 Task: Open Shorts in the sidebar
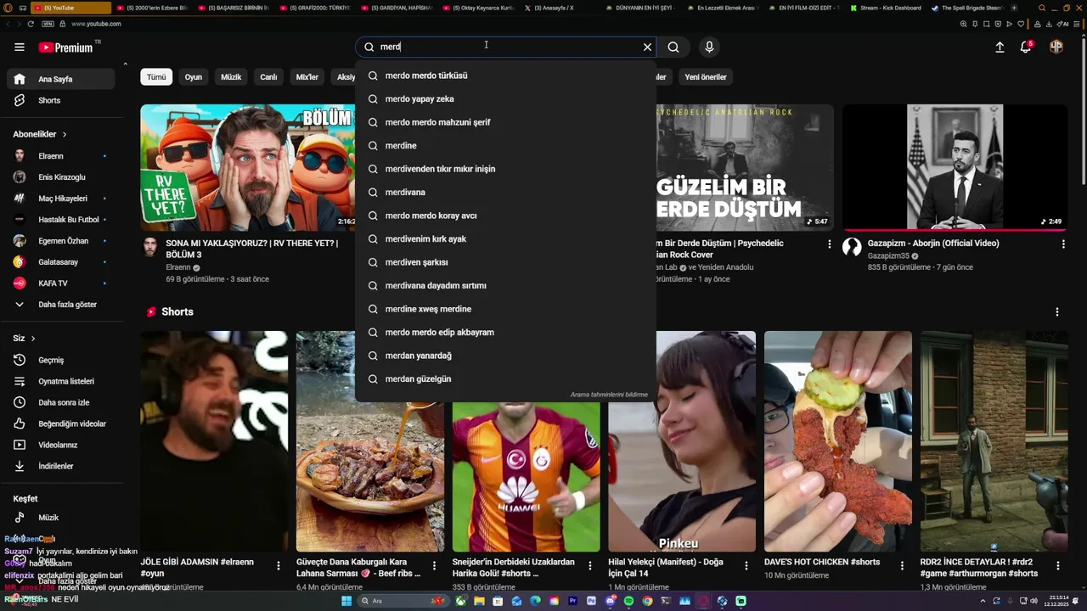click(x=61, y=100)
